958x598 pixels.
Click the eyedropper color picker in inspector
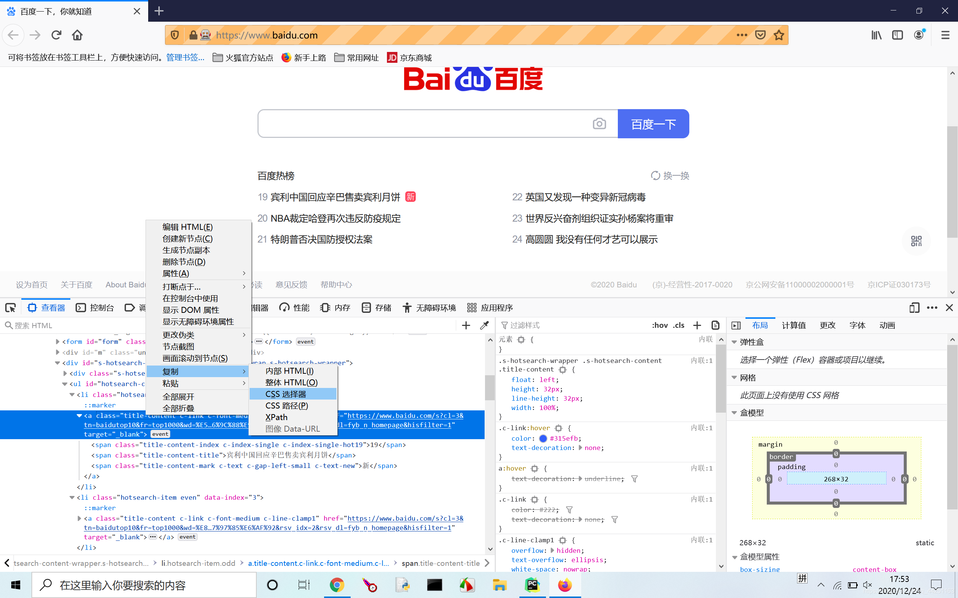pos(484,325)
